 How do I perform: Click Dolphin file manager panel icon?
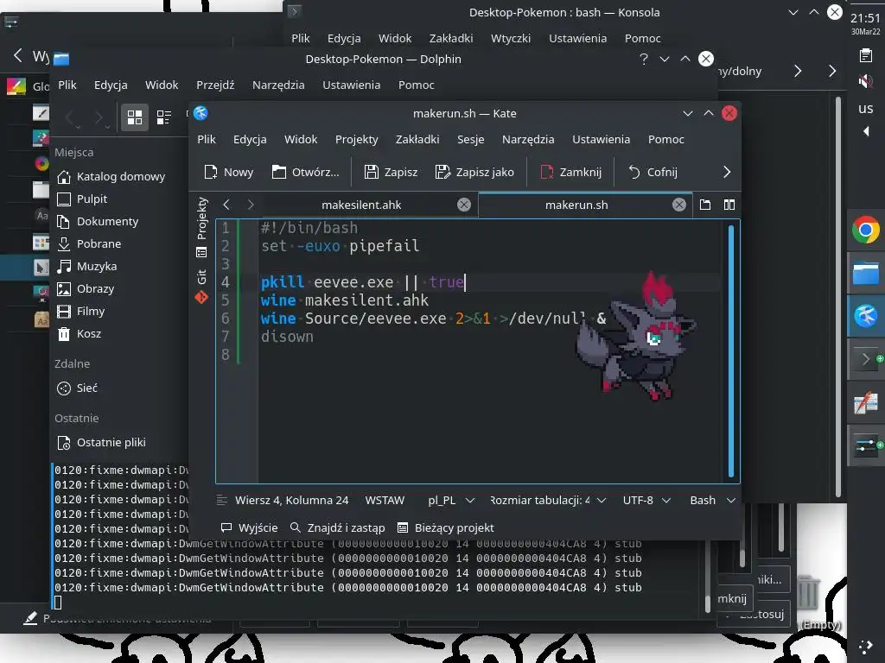[866, 273]
